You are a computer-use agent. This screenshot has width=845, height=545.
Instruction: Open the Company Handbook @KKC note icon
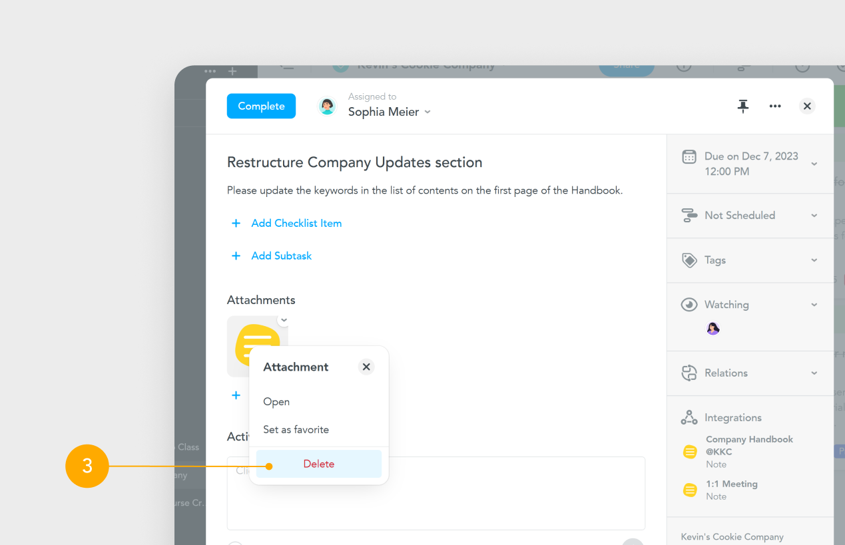tap(689, 451)
